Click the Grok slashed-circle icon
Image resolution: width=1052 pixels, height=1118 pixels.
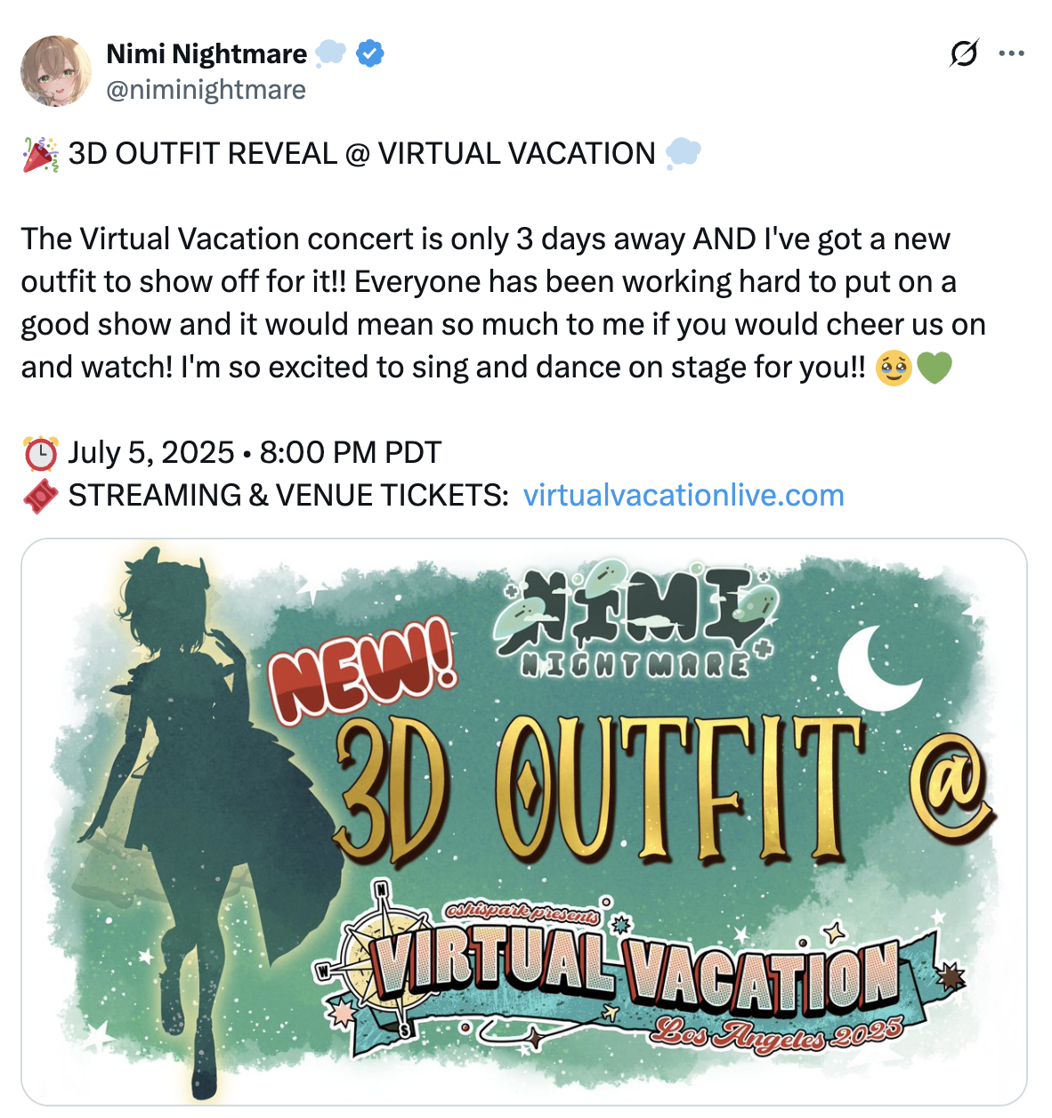click(963, 54)
